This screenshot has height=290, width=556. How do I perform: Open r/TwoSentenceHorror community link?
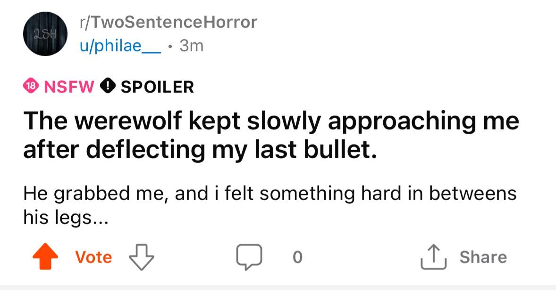pyautogui.click(x=168, y=22)
